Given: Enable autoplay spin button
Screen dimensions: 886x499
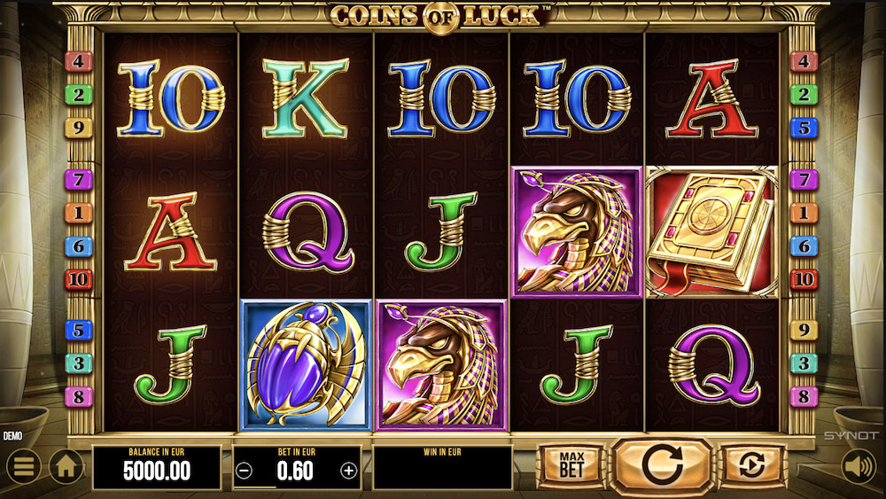Looking at the screenshot, I should (x=751, y=465).
